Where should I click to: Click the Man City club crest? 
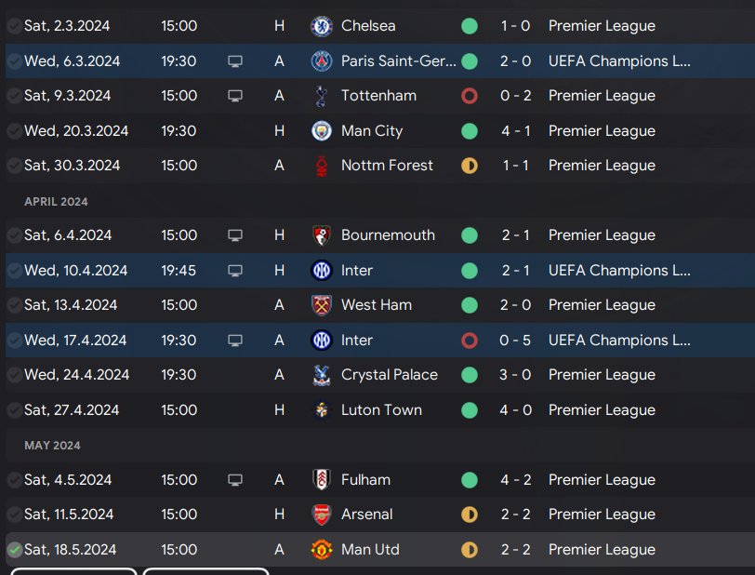click(x=322, y=131)
